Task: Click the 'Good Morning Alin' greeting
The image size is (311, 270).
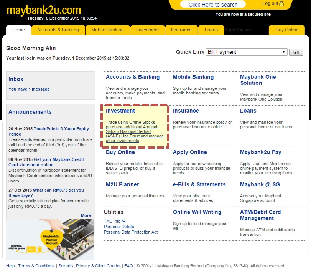Action: (31, 48)
